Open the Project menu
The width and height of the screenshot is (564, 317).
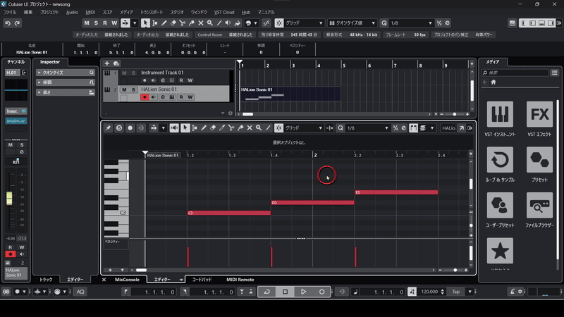coord(49,12)
